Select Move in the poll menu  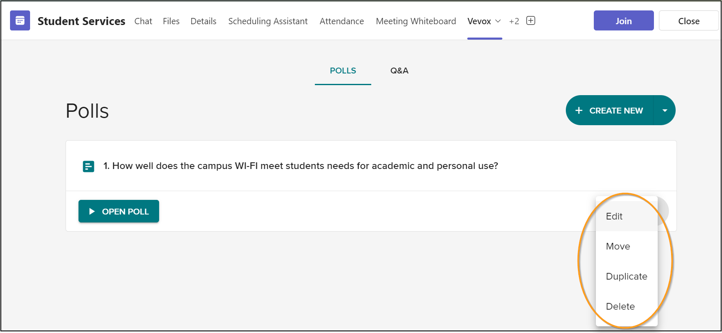pyautogui.click(x=618, y=246)
